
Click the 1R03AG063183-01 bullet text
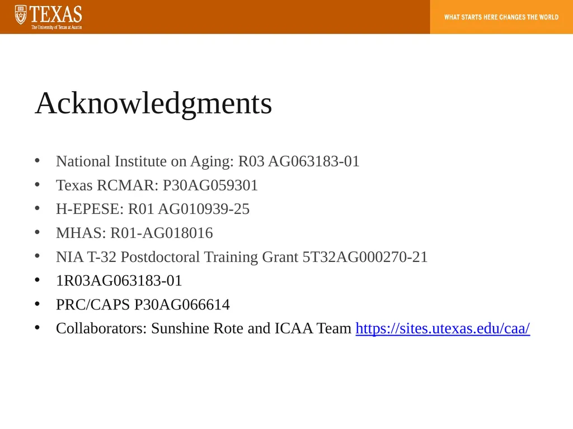(119, 280)
